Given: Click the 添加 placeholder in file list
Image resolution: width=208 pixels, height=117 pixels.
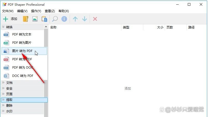Looking at the screenshot, I should tap(128, 88).
